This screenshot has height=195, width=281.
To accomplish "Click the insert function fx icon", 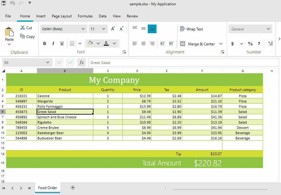I will 81,62.
